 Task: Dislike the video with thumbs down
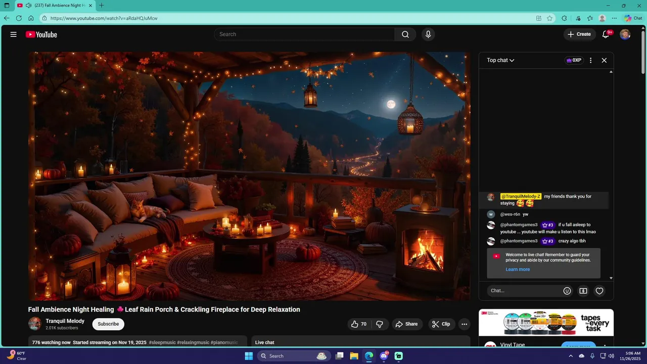tap(380, 324)
